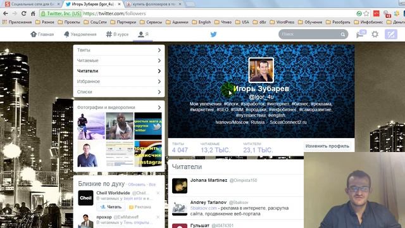Select the Читатели section
Screen dimensions: 405x228
click(119, 71)
